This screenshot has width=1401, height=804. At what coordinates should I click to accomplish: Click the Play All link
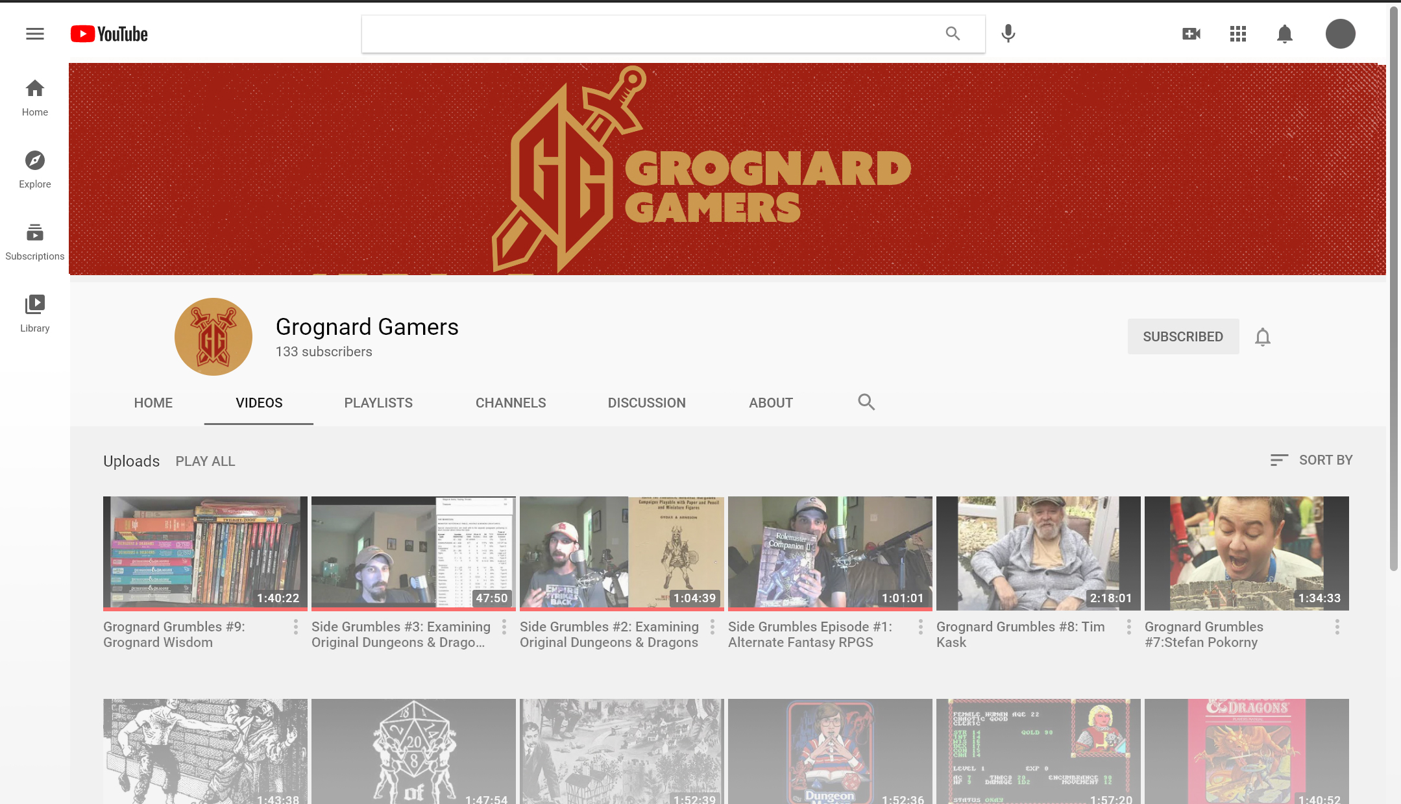205,461
